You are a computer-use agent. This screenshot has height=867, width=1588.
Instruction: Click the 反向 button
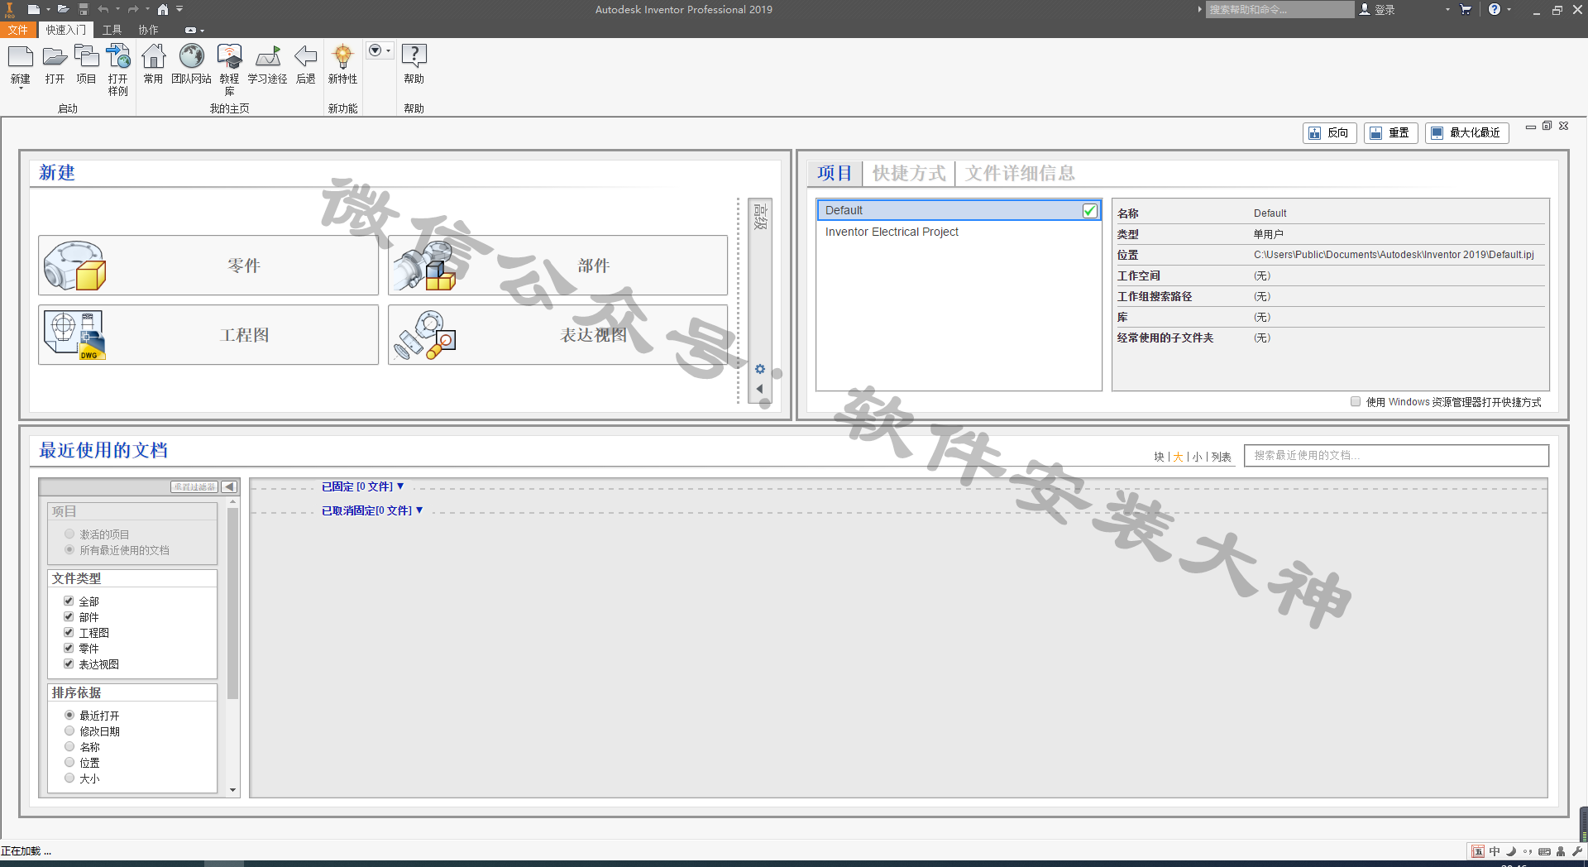1329,133
